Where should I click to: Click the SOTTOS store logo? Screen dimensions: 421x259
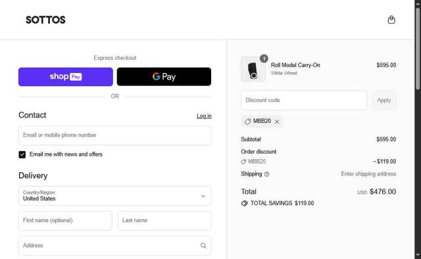pyautogui.click(x=45, y=20)
